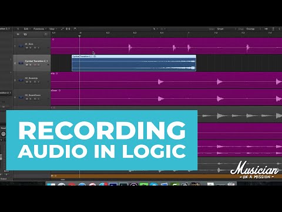Mute the Cymbal Transition 2_1 track

27,65
